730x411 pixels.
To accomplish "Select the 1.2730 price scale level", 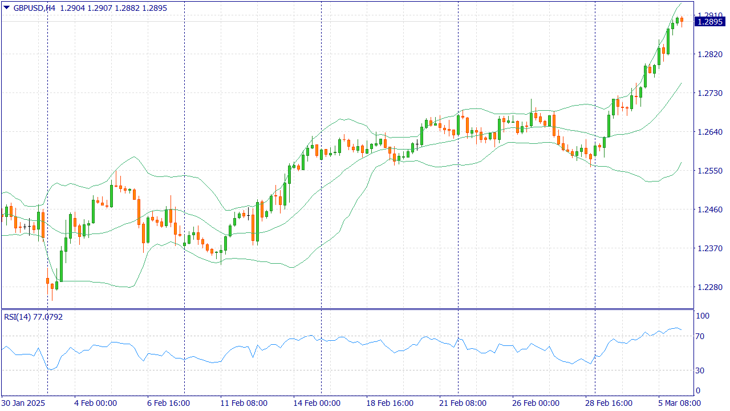I will coord(711,93).
